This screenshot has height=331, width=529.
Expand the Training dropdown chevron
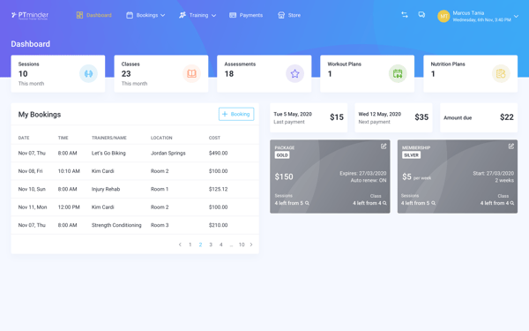pyautogui.click(x=213, y=15)
